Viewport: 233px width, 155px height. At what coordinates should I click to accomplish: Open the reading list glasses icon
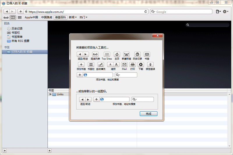(x=6, y=17)
